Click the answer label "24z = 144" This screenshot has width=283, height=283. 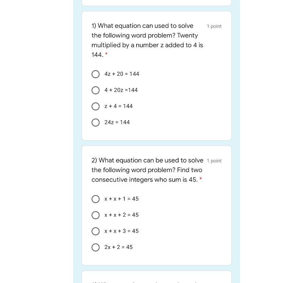tap(117, 122)
